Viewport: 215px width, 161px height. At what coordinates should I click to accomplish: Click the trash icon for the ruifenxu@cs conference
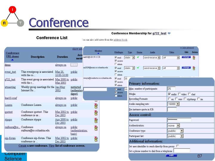(96, 128)
